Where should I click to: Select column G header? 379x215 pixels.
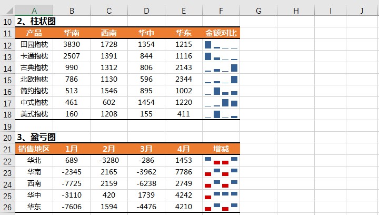tap(258, 11)
